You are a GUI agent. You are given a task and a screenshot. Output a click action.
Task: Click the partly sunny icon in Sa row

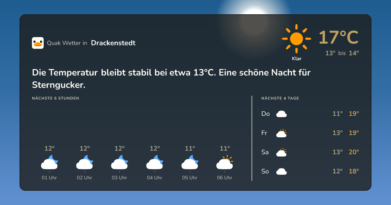[282, 152]
